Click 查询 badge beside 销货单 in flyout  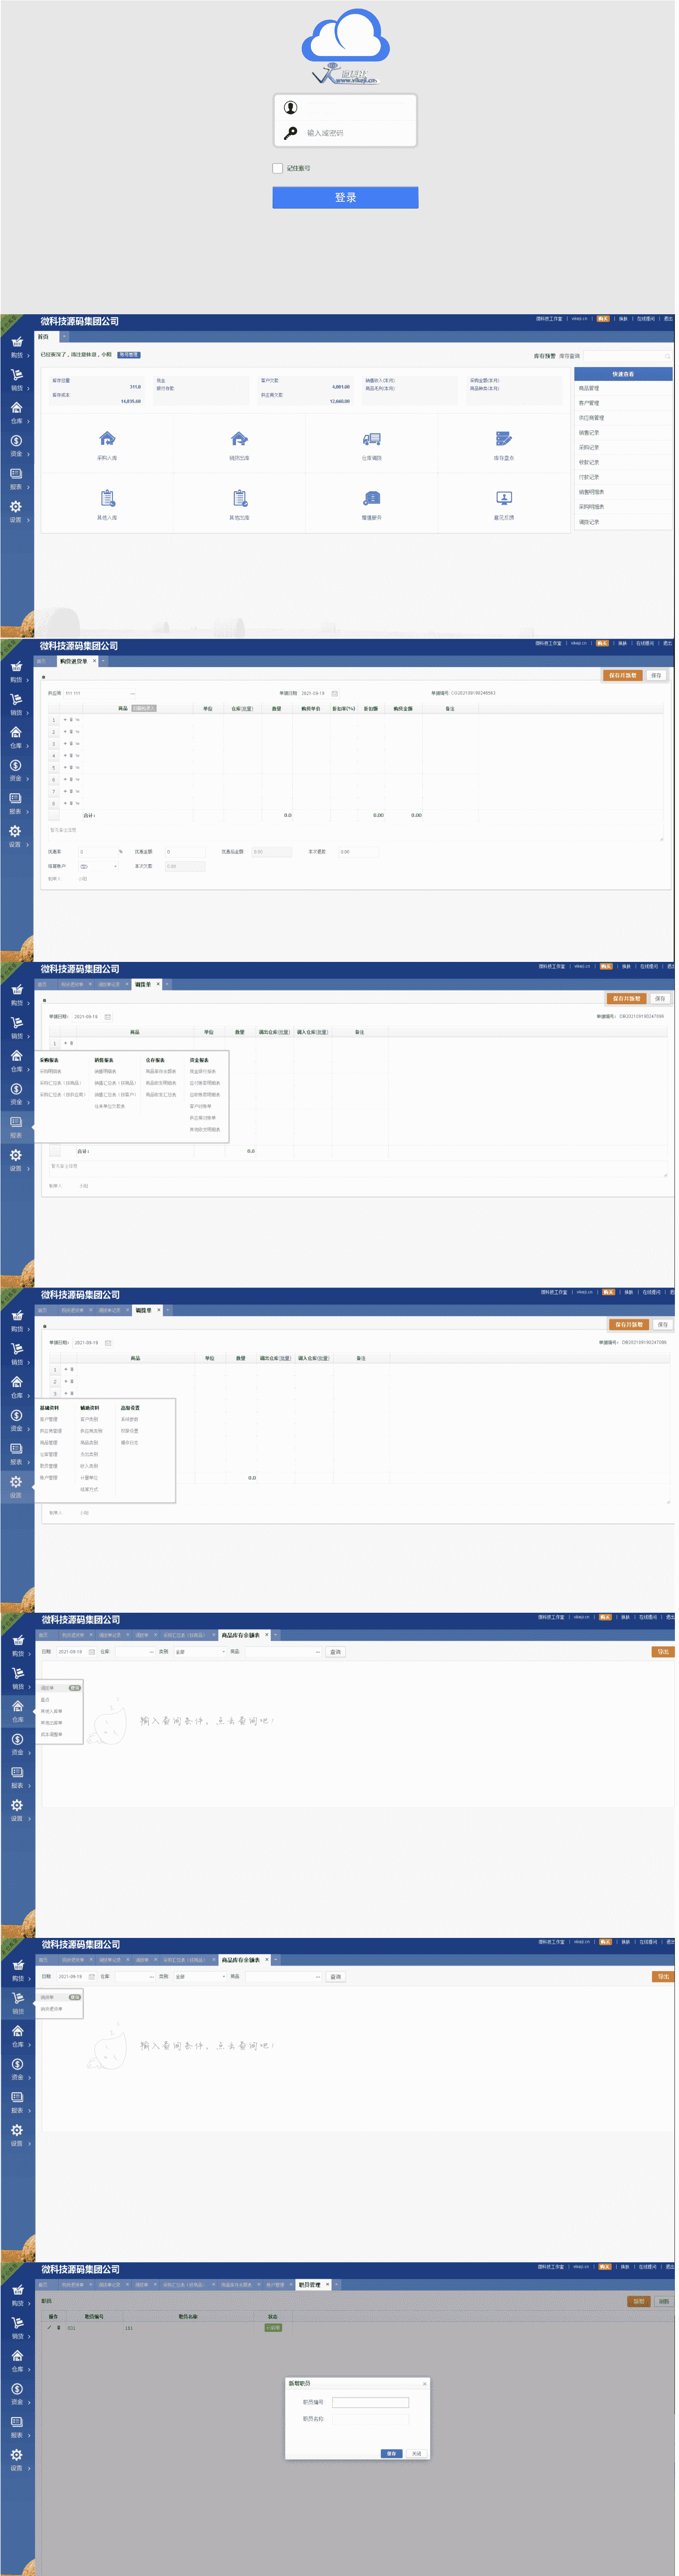point(75,1998)
